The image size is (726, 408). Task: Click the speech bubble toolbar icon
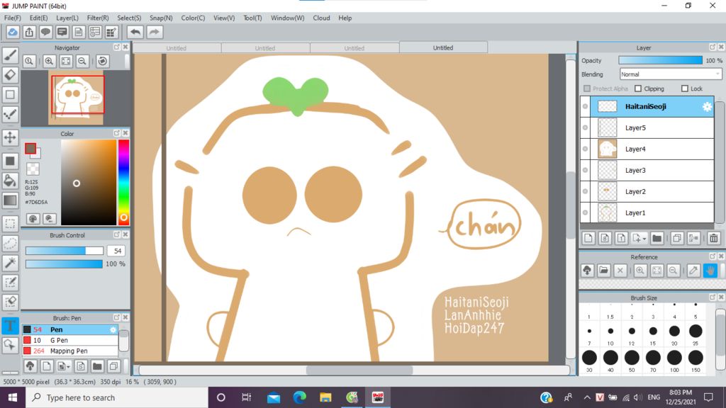coord(45,32)
